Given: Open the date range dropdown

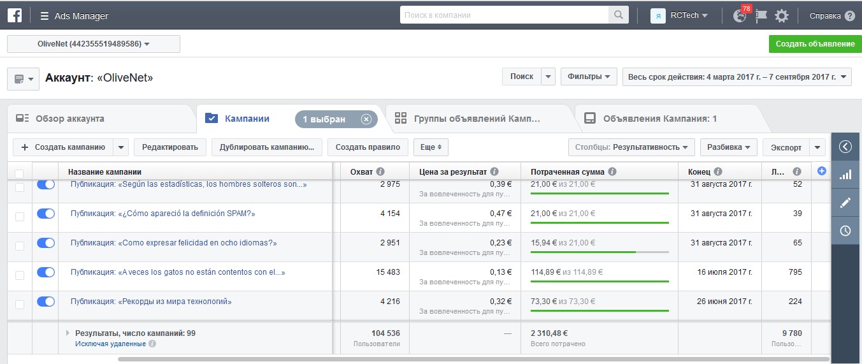Looking at the screenshot, I should tap(736, 76).
